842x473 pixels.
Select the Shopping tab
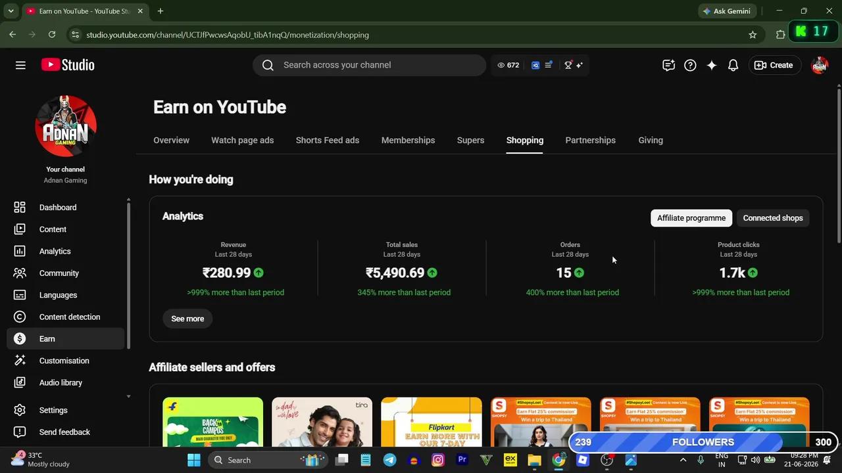525,140
